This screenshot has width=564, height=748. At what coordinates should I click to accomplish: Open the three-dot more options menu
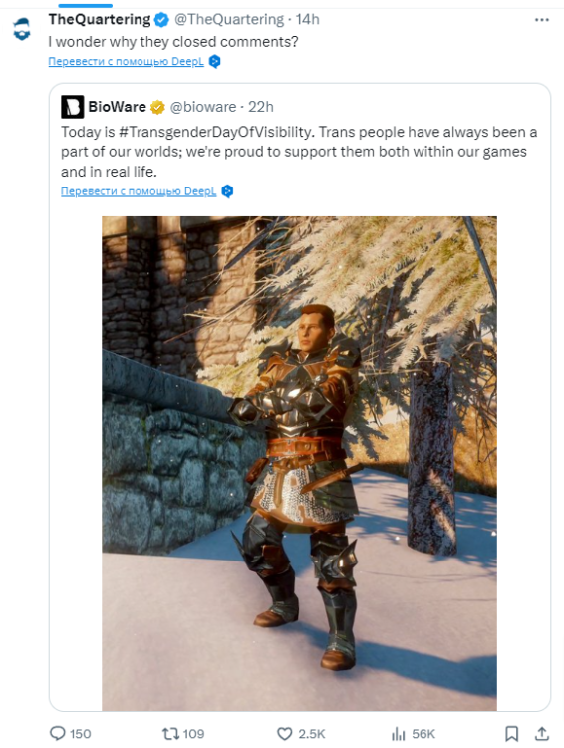click(542, 20)
